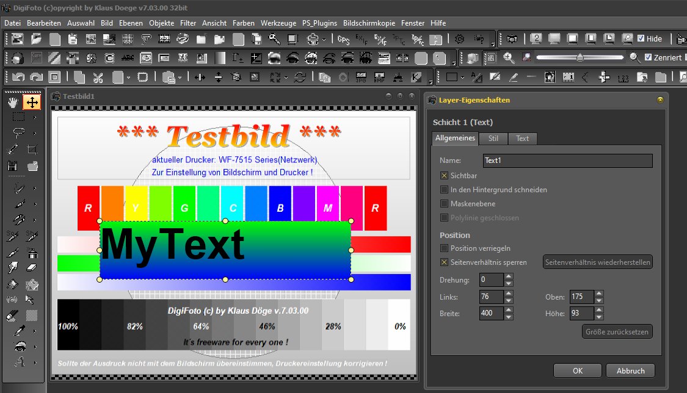This screenshot has height=393, width=687.
Task: Toggle Seitenverhältnis sperren checkbox
Action: click(444, 262)
